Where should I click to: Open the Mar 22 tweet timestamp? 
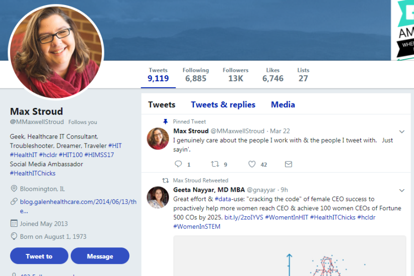280,131
